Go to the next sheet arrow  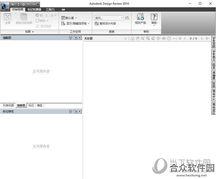tap(202, 38)
